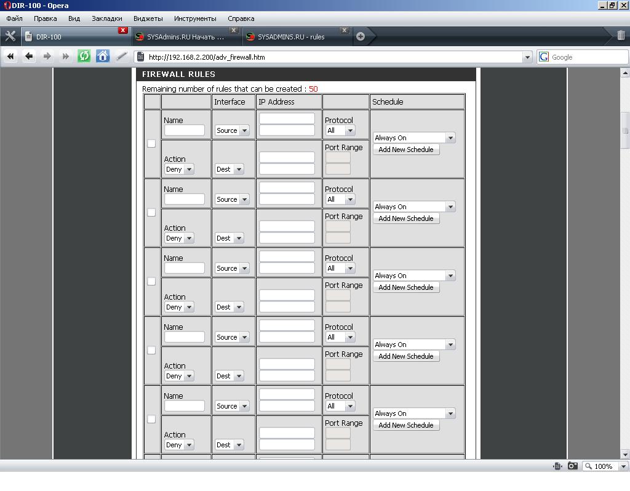Click the Google search engine icon
This screenshot has width=630, height=491.
(x=544, y=57)
